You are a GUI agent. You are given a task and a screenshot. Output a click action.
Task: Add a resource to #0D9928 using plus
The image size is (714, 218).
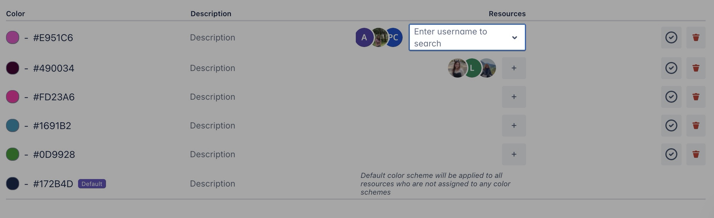[514, 154]
